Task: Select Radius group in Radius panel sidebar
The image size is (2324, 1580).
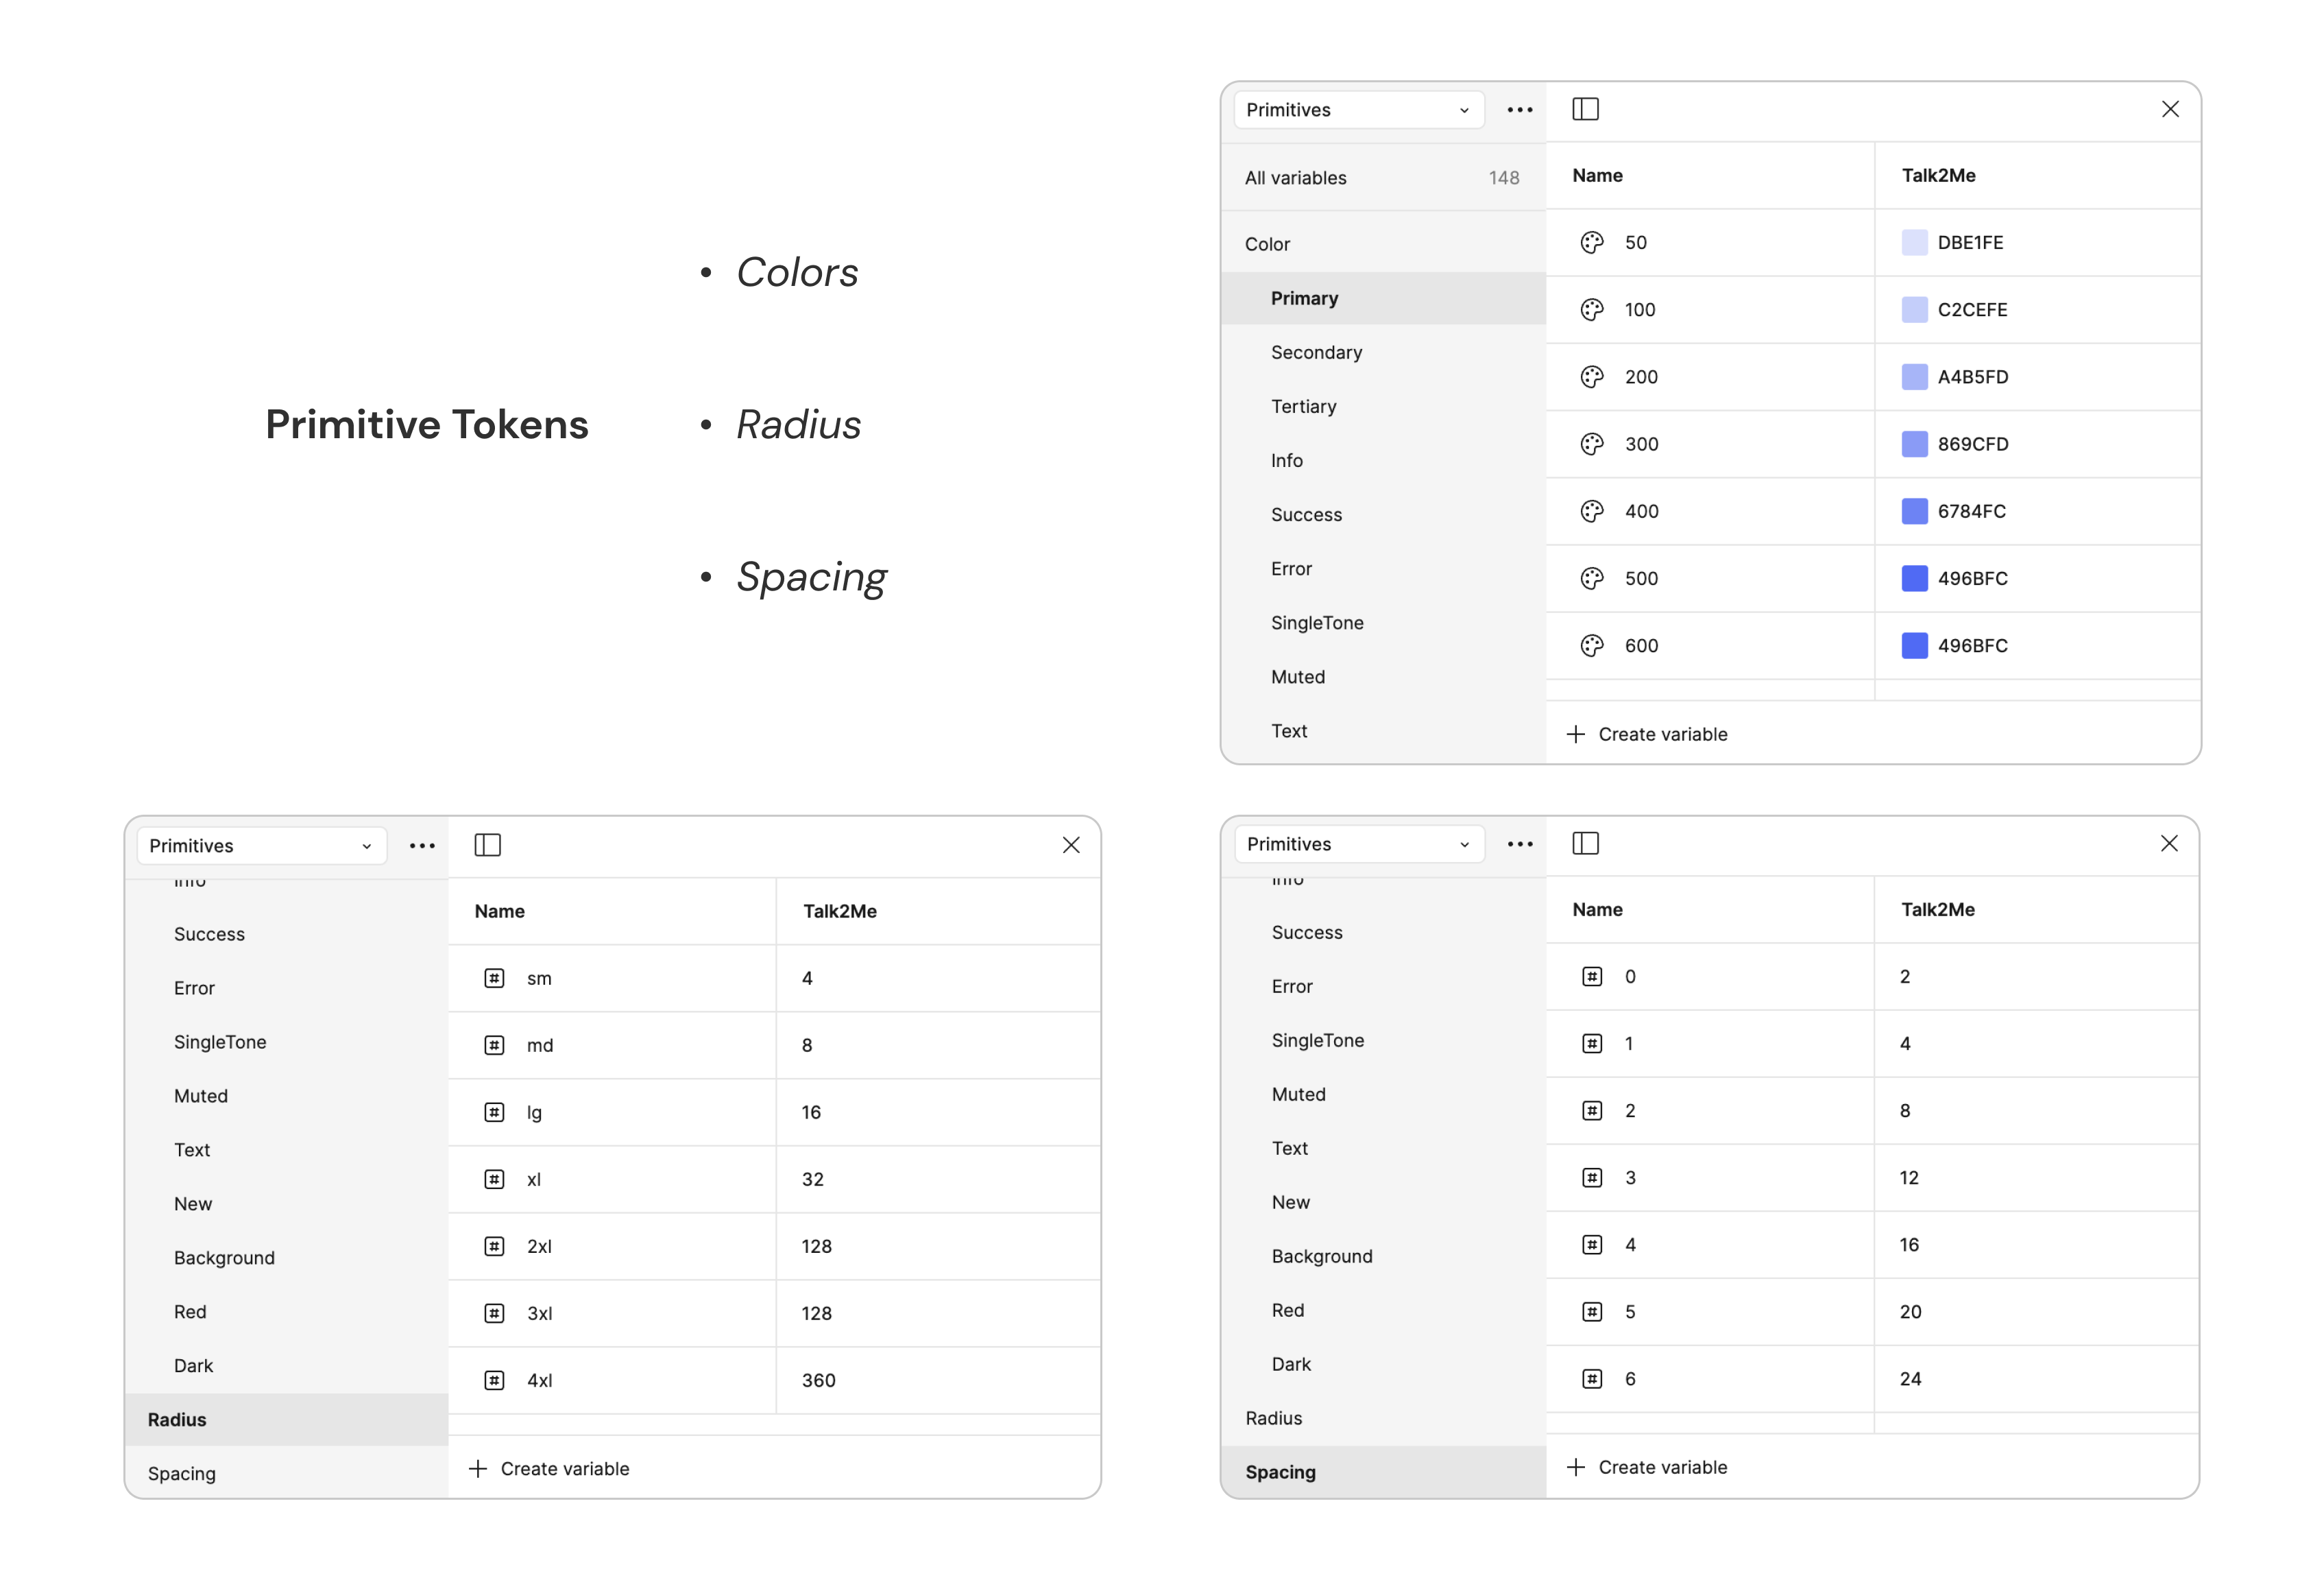Action: [286, 1419]
